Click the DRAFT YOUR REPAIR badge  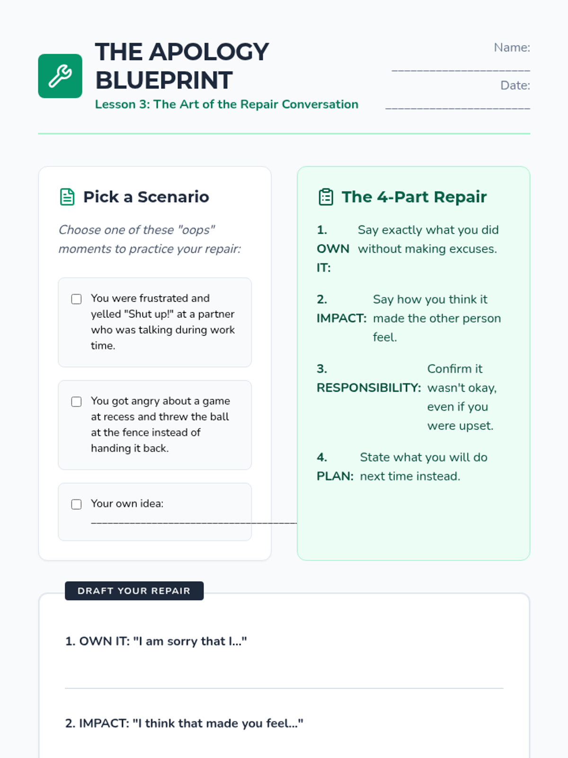[x=134, y=591]
